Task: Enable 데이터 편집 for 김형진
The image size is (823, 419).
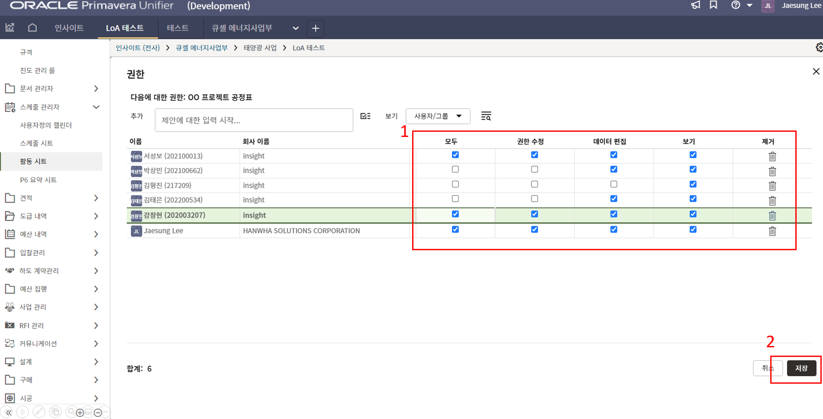Action: click(614, 184)
